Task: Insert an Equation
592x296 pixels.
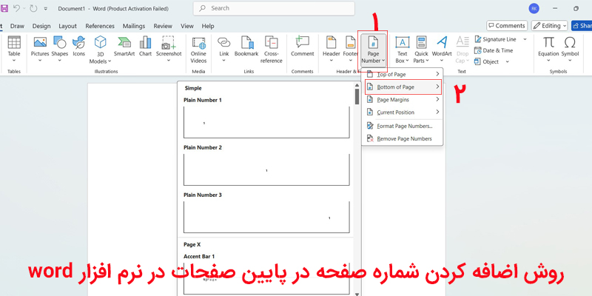Action: (x=548, y=50)
